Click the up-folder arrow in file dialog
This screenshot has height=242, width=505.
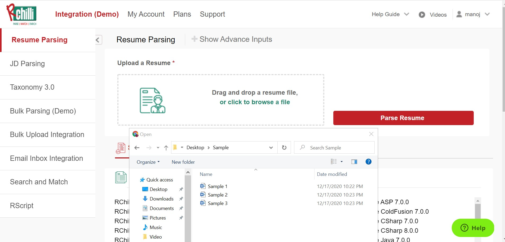(166, 148)
